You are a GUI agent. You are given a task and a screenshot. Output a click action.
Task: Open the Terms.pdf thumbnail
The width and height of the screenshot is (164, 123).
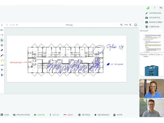[x=152, y=41]
